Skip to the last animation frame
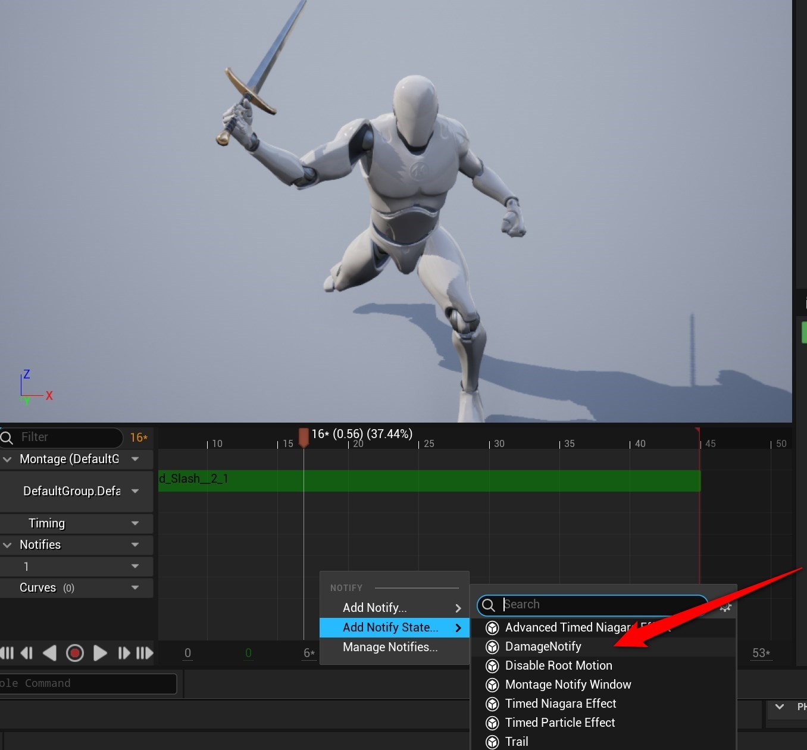 point(146,653)
